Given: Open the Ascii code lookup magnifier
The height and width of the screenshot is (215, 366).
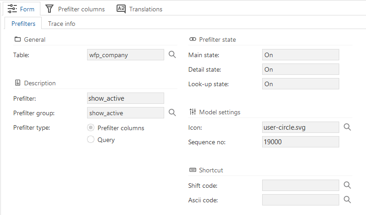Looking at the screenshot, I should [x=347, y=200].
